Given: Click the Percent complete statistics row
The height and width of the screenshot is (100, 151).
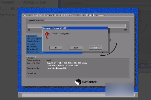Looking at the screenshot, I should [34, 39].
